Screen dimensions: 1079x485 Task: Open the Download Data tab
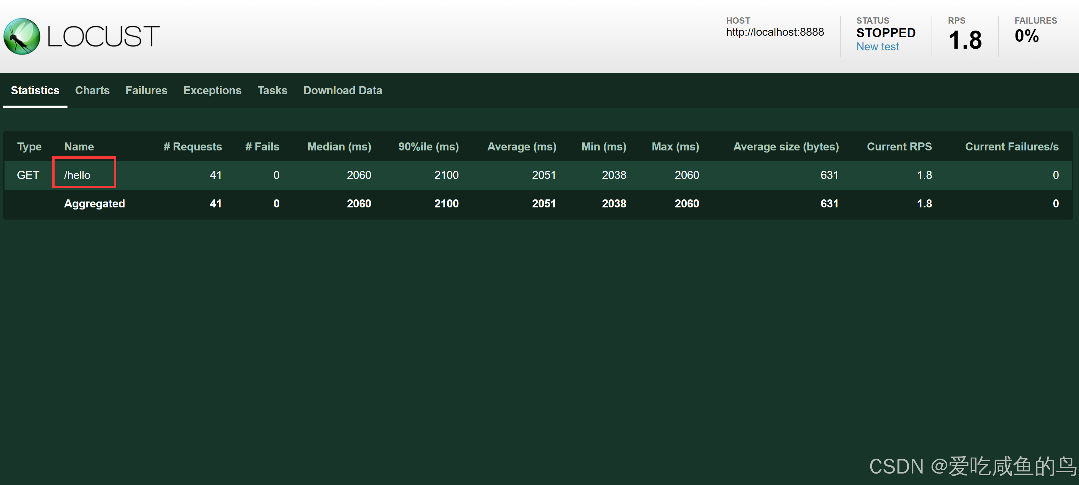click(342, 90)
